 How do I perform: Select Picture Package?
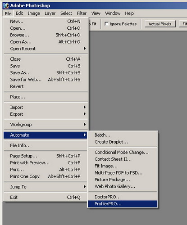pos(123,180)
